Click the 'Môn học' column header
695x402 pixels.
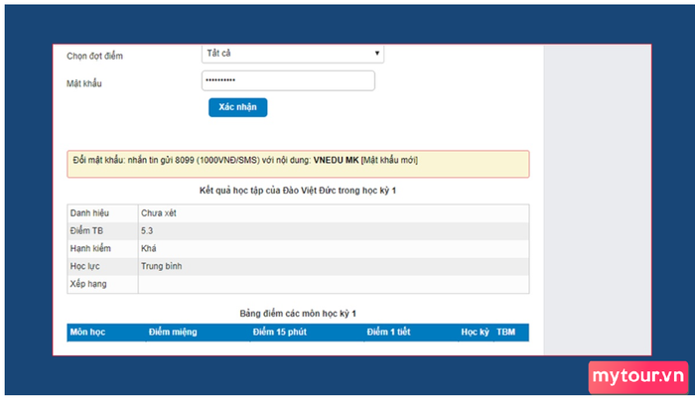(x=87, y=332)
